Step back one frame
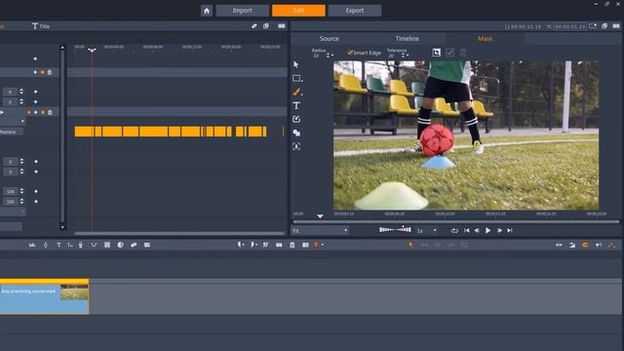 click(477, 230)
